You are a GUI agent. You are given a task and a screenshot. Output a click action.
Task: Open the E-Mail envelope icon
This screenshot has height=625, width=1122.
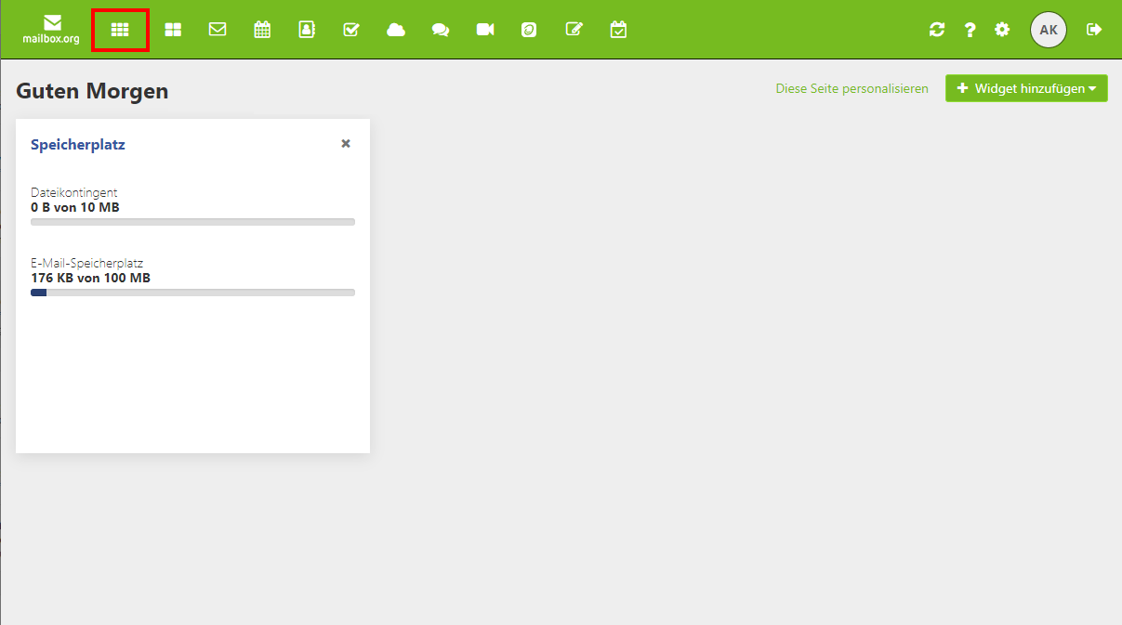click(218, 30)
